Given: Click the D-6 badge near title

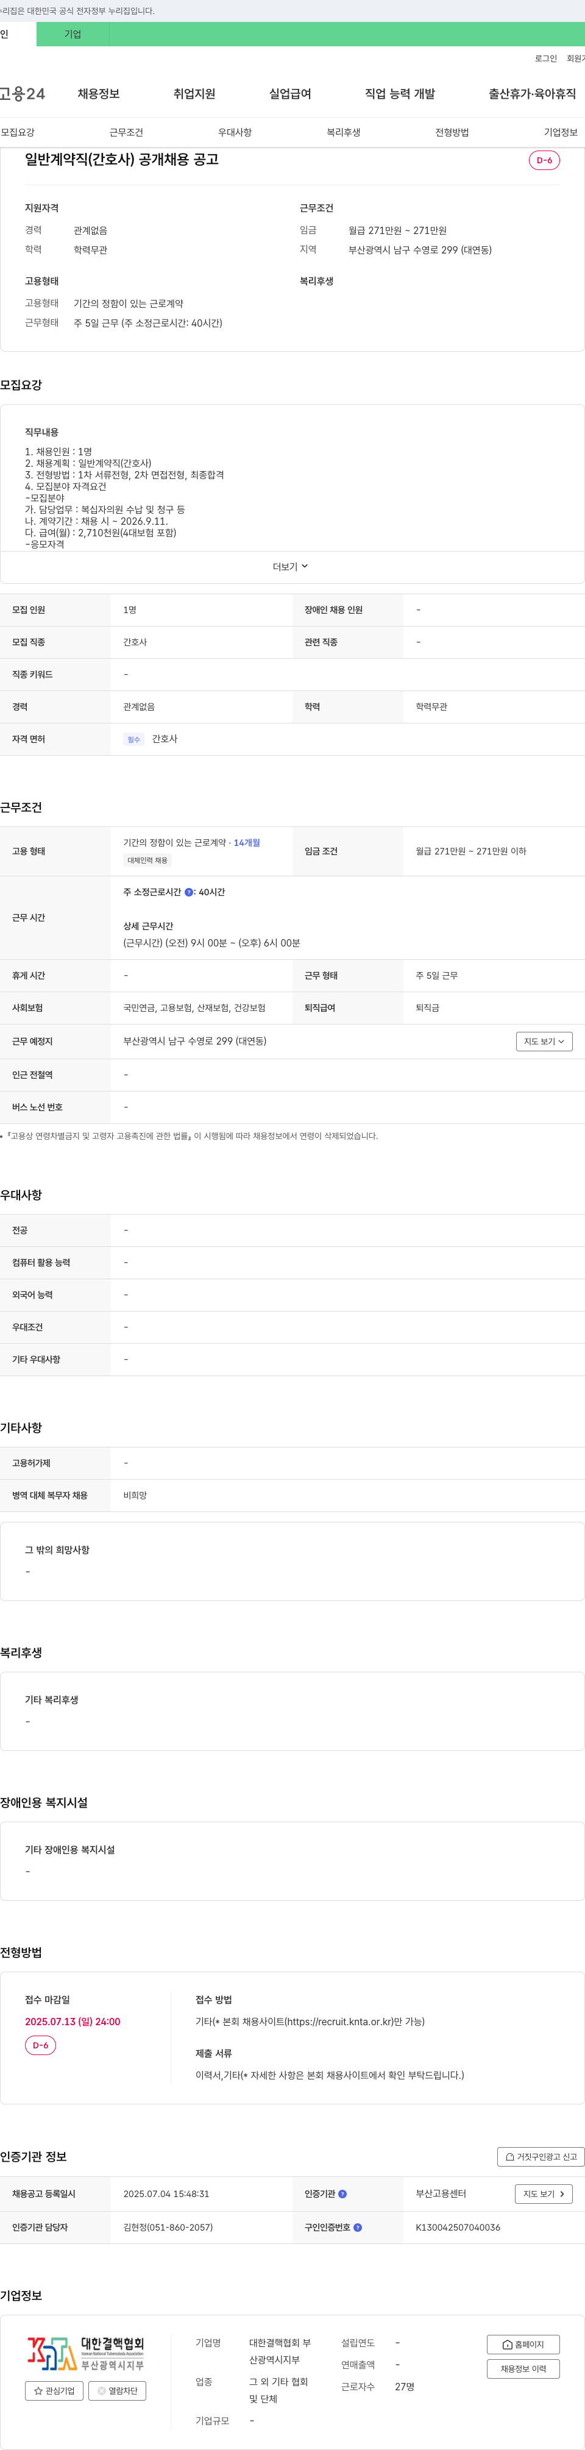Looking at the screenshot, I should (544, 161).
